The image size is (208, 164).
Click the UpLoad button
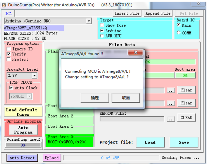52,158
